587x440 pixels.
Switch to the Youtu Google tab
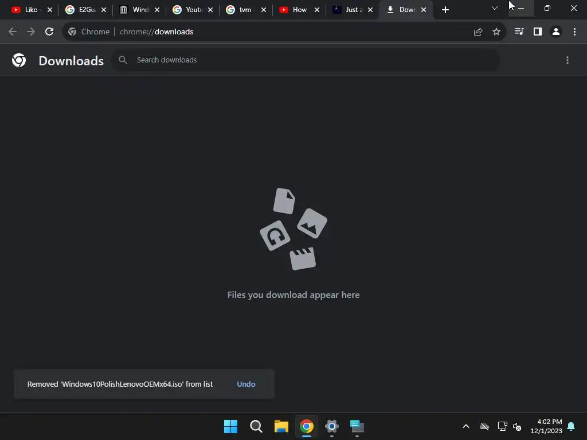click(187, 10)
